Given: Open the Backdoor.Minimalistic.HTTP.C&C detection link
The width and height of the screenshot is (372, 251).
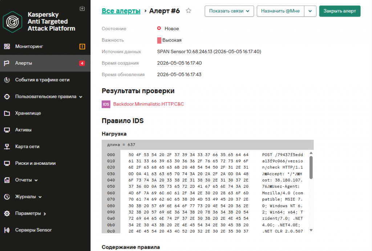Looking at the screenshot, I should 149,104.
